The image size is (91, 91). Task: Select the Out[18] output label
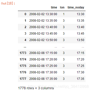(8, 3)
